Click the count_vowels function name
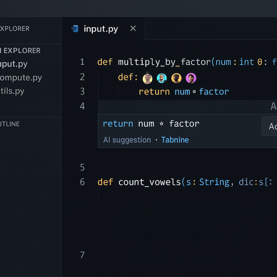 tap(149, 182)
